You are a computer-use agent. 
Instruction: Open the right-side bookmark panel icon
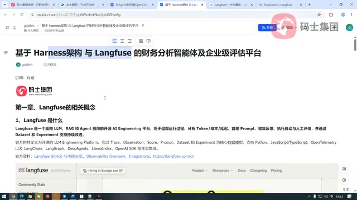coord(344,169)
